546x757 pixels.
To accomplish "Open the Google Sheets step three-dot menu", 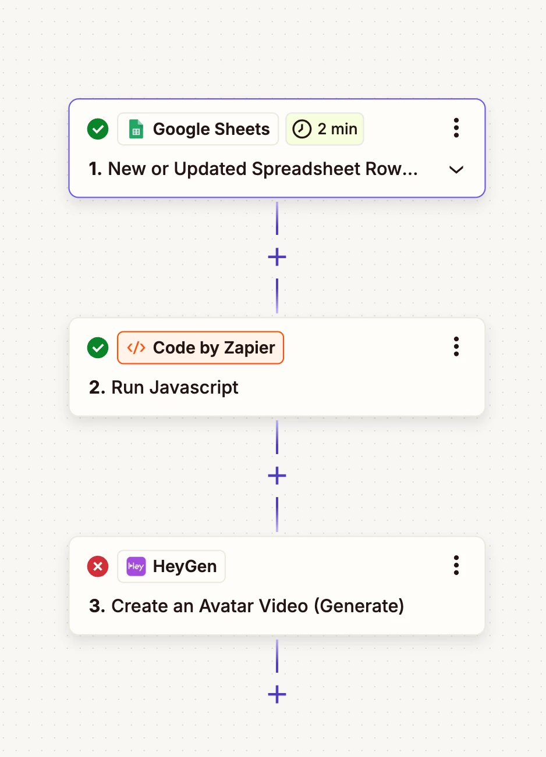I will coord(456,128).
